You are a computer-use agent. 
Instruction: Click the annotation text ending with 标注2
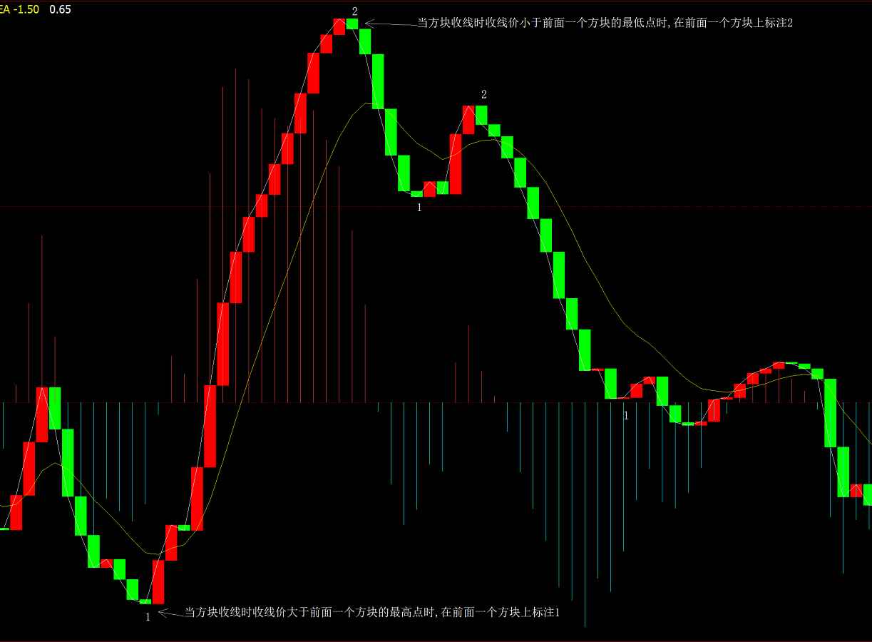605,23
